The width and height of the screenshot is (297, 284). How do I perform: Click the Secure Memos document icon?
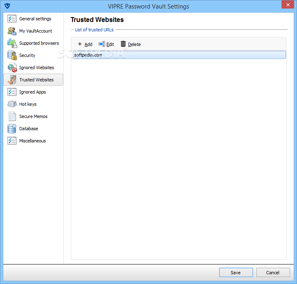pyautogui.click(x=12, y=116)
